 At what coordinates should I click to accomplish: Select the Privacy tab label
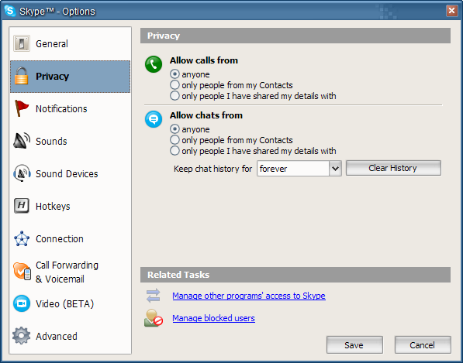tap(52, 77)
